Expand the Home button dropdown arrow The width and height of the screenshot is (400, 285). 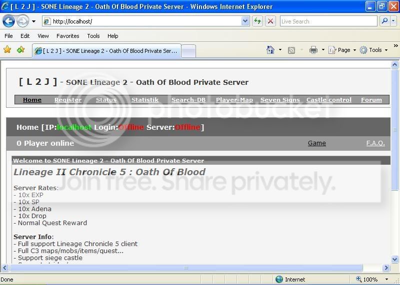click(x=280, y=50)
